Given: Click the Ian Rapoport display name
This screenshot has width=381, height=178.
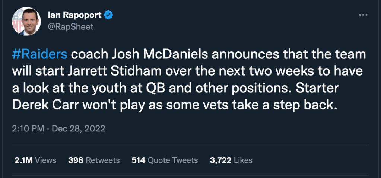Looking at the screenshot, I should click(x=74, y=15).
